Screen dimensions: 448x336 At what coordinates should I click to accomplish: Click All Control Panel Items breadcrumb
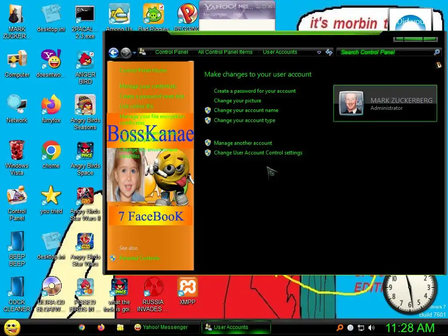point(225,52)
